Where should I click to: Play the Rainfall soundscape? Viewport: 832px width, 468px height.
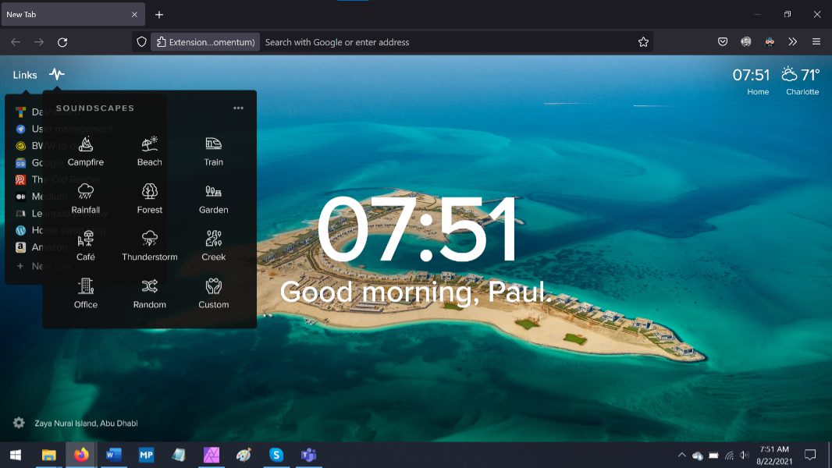(86, 199)
